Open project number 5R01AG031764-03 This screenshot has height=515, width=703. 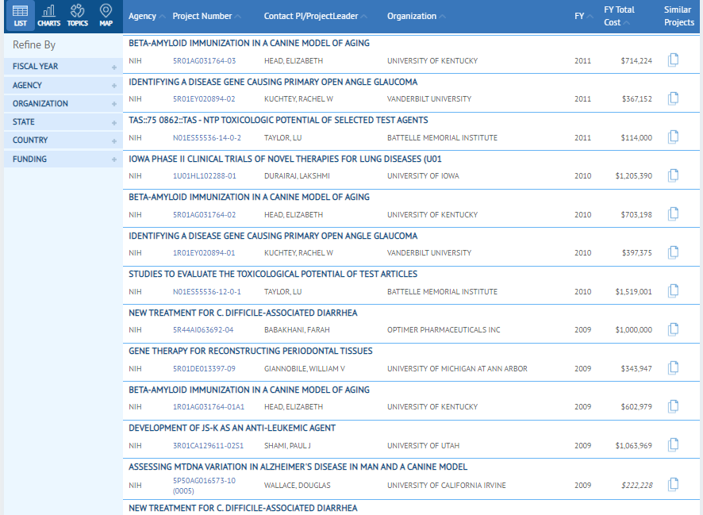click(x=204, y=61)
